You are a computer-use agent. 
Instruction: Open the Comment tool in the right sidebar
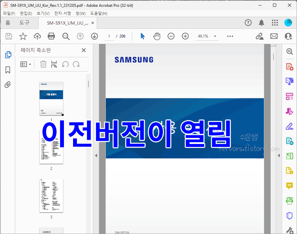coord(289,186)
